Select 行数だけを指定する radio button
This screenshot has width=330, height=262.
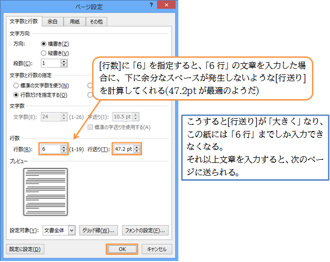point(16,95)
